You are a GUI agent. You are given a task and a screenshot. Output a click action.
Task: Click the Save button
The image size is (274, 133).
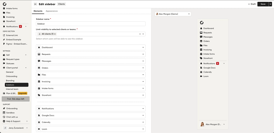click(x=263, y=4)
